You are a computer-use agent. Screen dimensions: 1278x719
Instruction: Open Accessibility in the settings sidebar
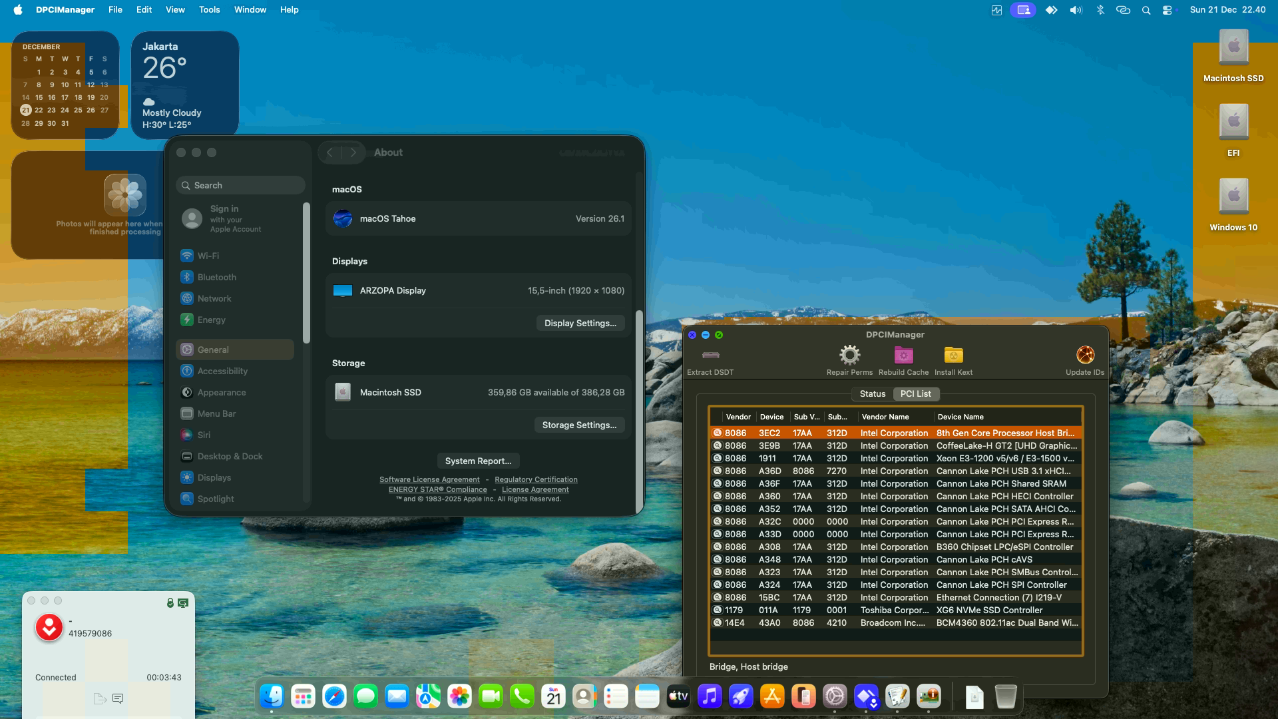click(235, 371)
